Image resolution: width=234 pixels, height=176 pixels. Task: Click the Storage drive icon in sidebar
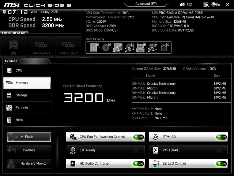[9, 95]
